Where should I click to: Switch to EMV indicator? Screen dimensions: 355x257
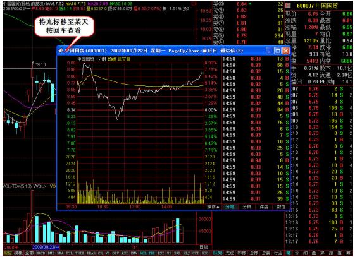point(134,253)
